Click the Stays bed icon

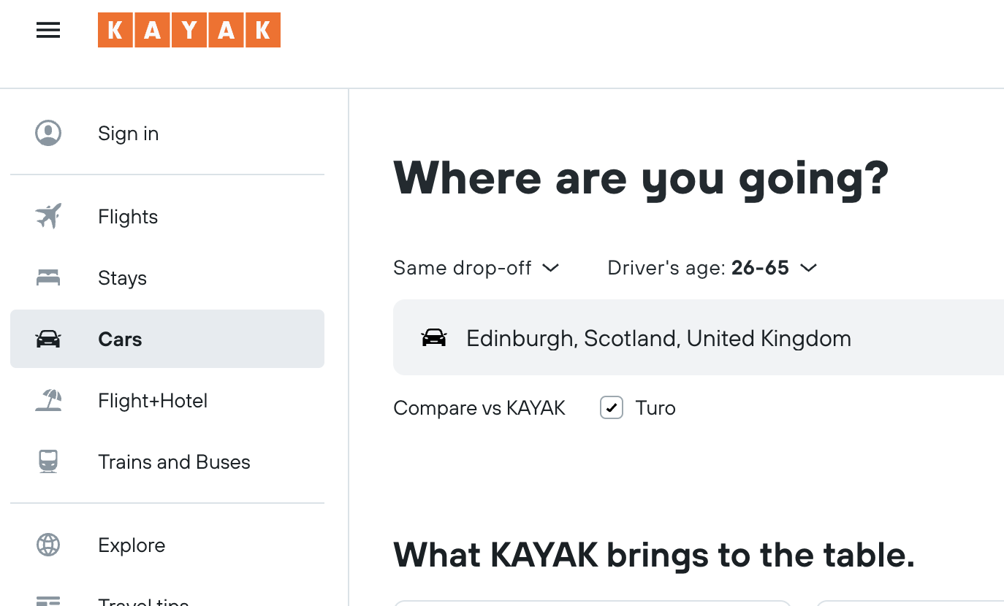click(x=48, y=277)
